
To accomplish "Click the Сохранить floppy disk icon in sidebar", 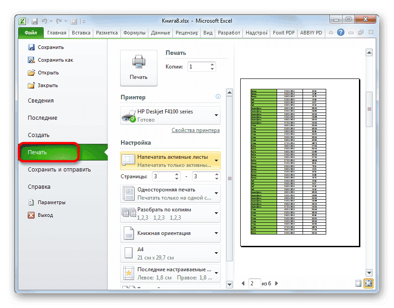I will click(x=31, y=47).
